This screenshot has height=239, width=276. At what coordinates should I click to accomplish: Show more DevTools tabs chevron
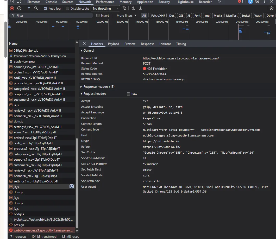(219, 2)
